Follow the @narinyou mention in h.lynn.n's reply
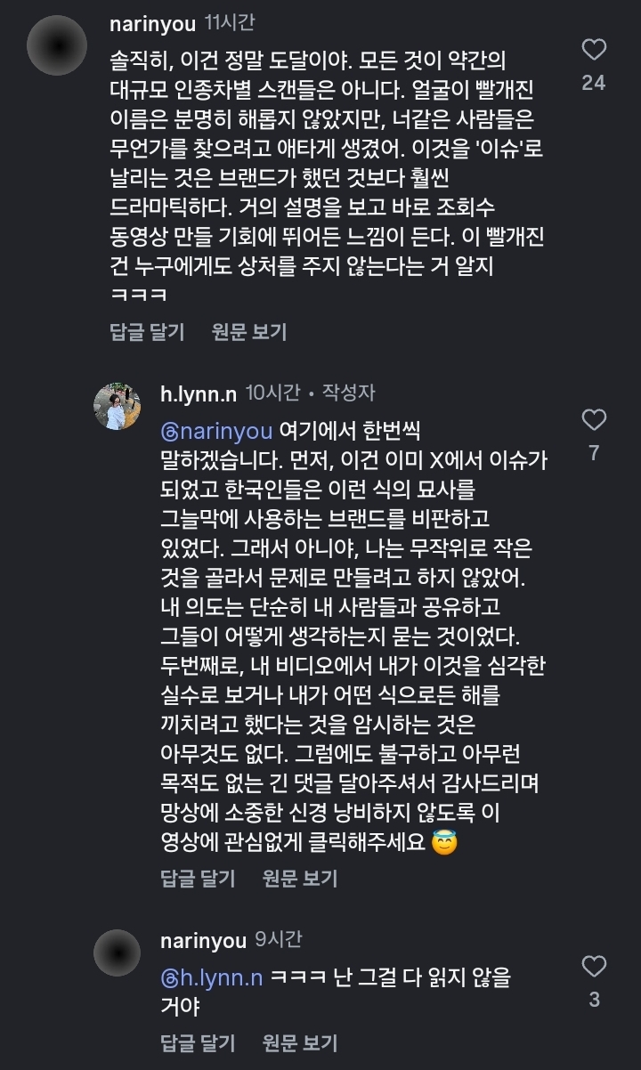The image size is (641, 1070). [x=215, y=431]
